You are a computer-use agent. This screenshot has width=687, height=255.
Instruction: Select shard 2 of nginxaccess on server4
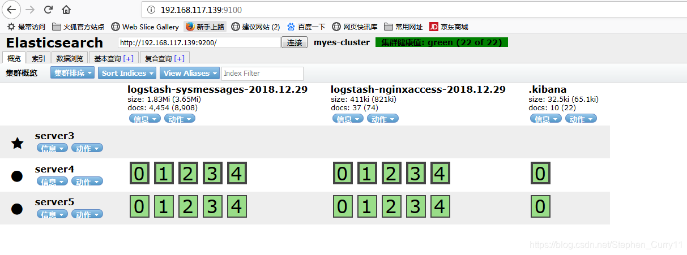pos(391,174)
